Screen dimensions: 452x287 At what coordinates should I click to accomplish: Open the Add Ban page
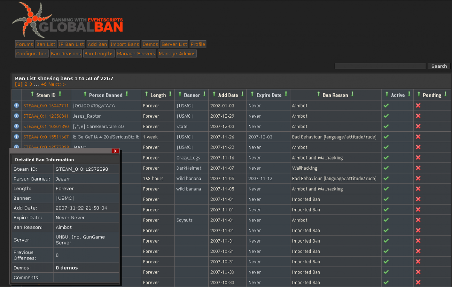click(x=98, y=44)
